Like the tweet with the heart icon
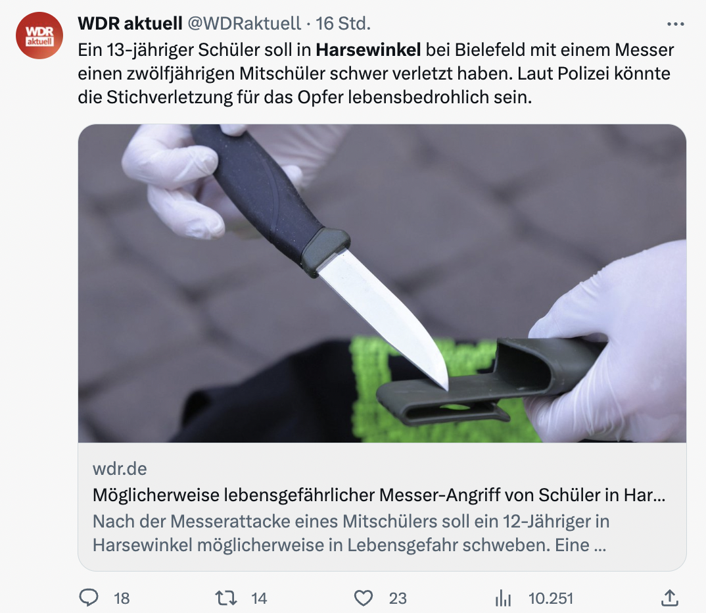The image size is (706, 613). click(364, 598)
